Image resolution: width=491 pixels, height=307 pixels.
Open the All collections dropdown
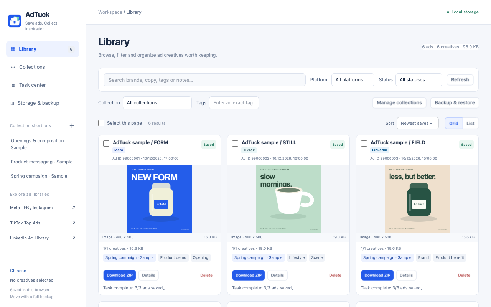point(157,103)
